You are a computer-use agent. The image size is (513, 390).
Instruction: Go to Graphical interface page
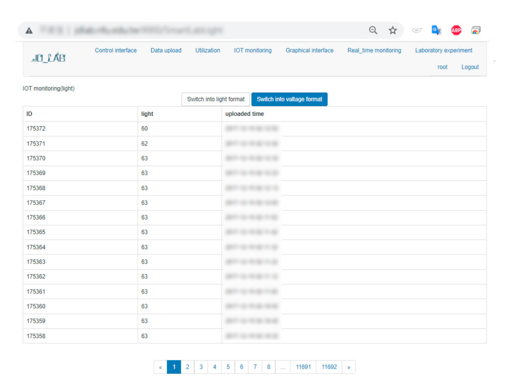click(309, 50)
